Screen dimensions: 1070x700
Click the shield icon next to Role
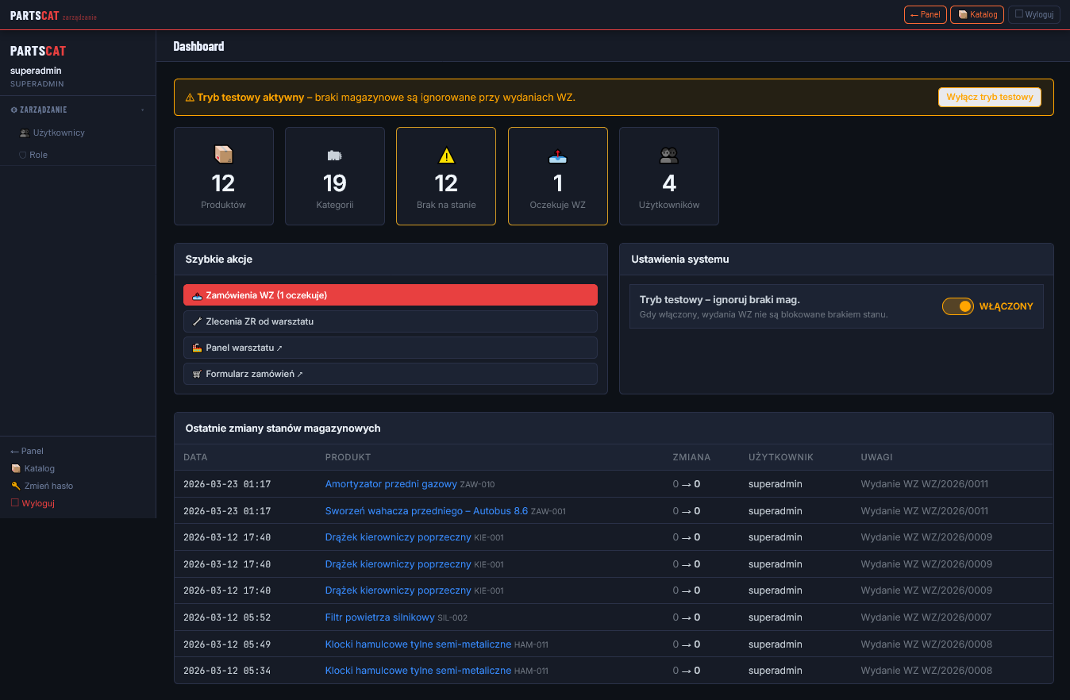23,155
